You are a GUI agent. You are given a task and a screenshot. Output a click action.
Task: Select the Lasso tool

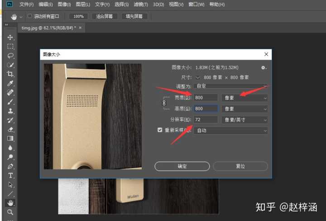[10, 56]
